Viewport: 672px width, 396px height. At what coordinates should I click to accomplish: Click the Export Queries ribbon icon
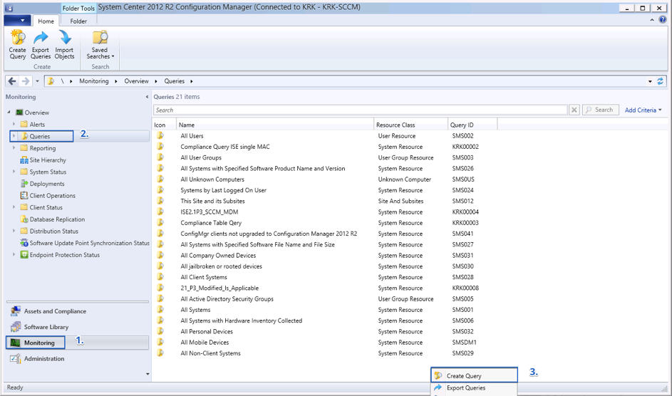pyautogui.click(x=41, y=45)
